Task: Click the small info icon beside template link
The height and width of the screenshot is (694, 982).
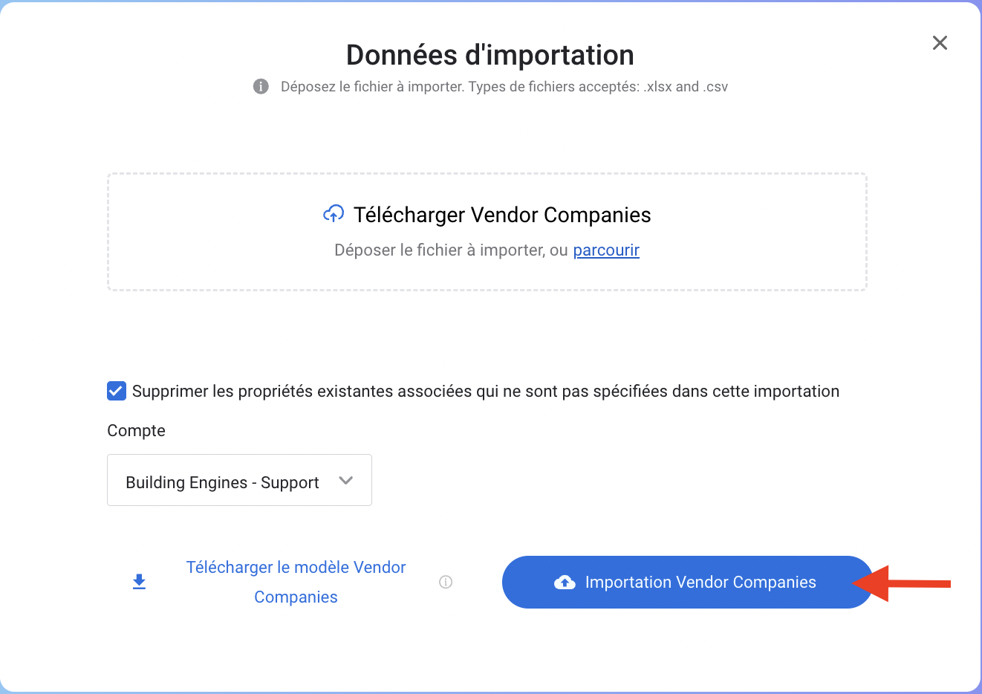Action: click(446, 582)
